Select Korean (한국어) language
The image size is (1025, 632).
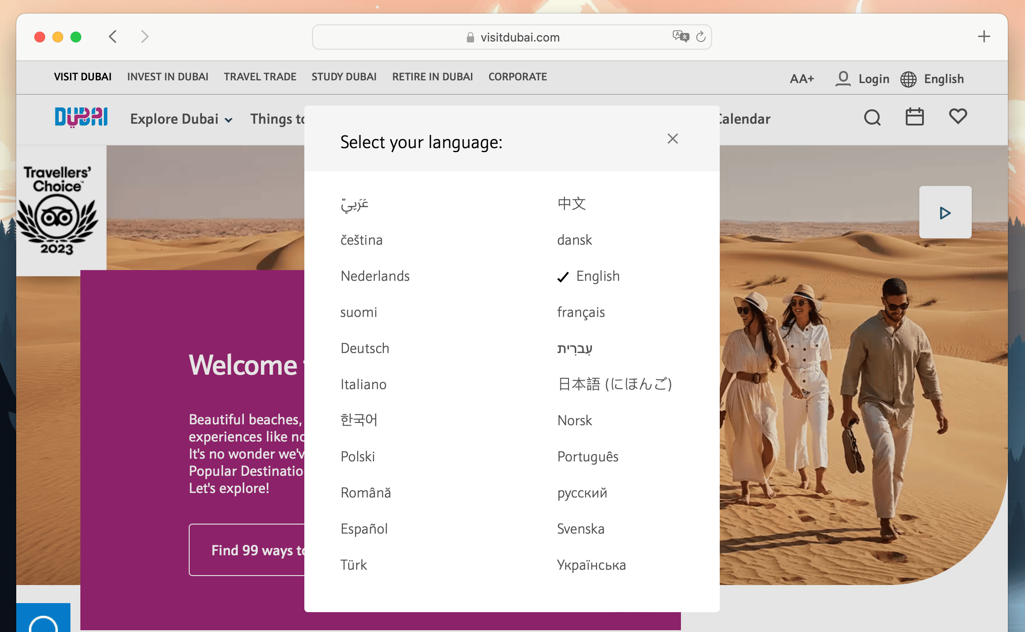pyautogui.click(x=359, y=420)
